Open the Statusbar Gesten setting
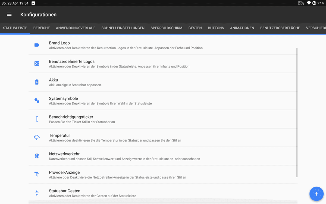This screenshot has height=204, width=326. coord(163,193)
